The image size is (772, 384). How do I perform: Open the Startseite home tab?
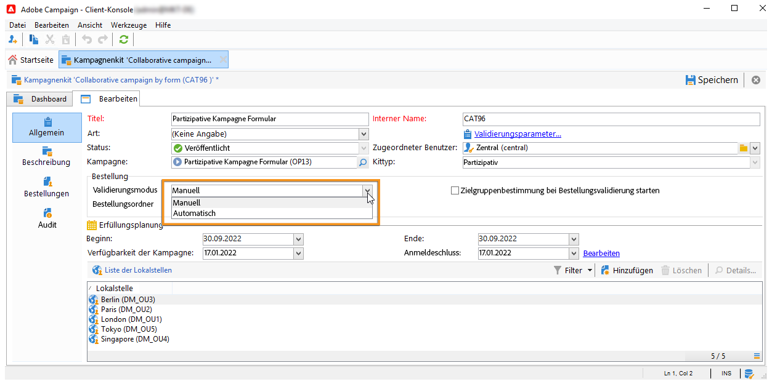point(31,60)
